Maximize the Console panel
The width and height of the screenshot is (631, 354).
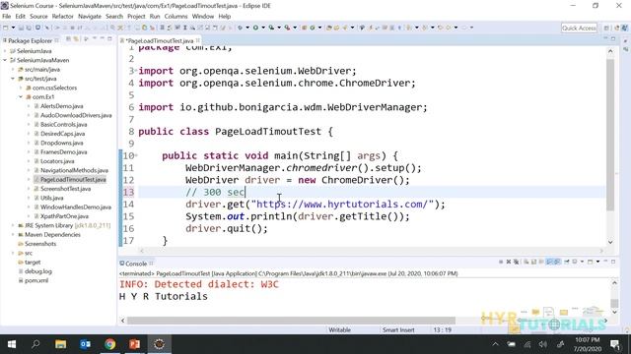(x=613, y=262)
